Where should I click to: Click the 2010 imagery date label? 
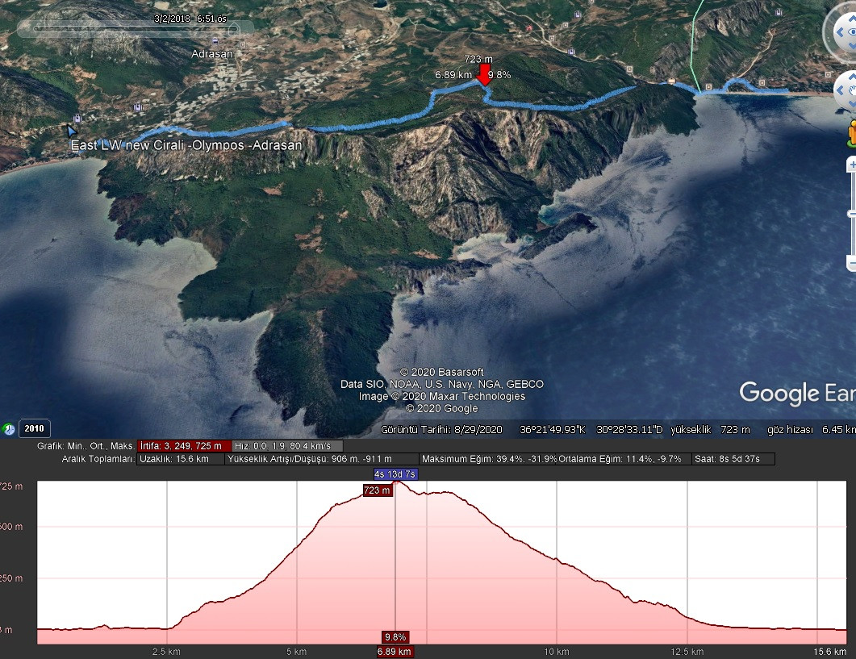click(34, 429)
